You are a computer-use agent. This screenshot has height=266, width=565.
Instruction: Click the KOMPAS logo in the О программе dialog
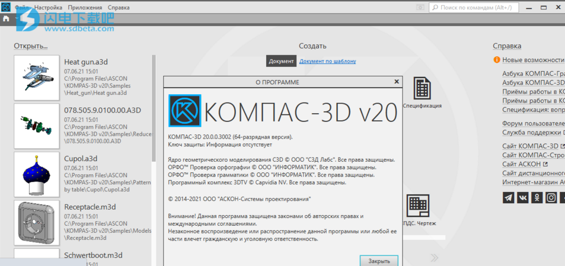click(x=185, y=110)
